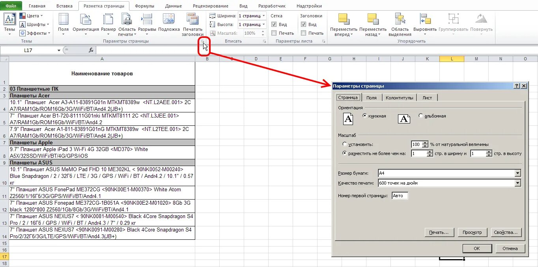Select the альбомная orientation radio button
Screen dimensions: 538x267
(x=421, y=116)
